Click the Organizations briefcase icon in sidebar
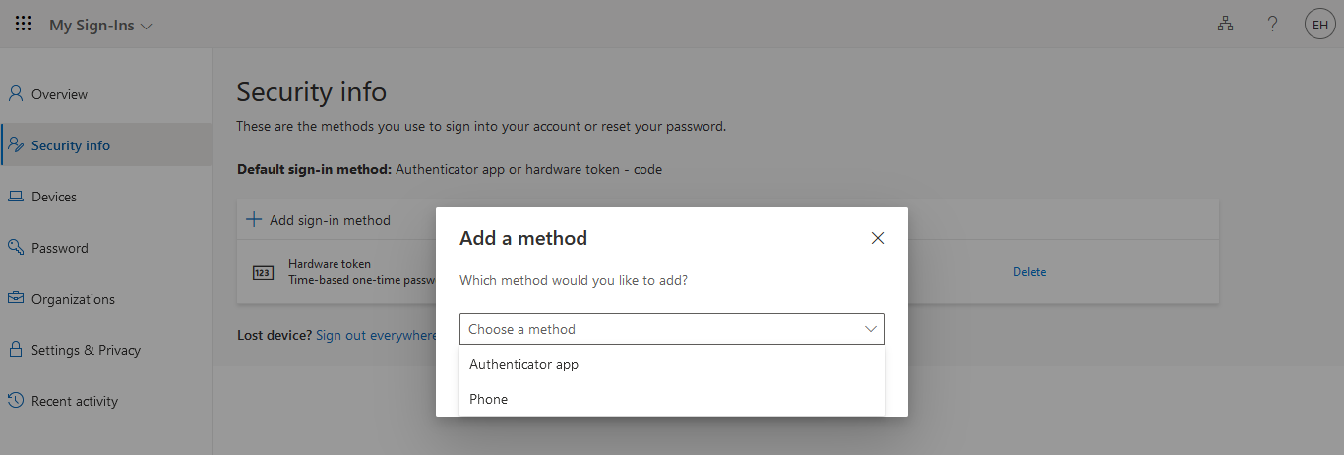1344x455 pixels. pyautogui.click(x=16, y=299)
